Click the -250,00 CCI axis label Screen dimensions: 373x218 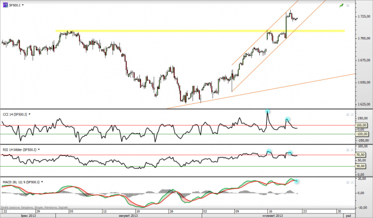[363, 140]
